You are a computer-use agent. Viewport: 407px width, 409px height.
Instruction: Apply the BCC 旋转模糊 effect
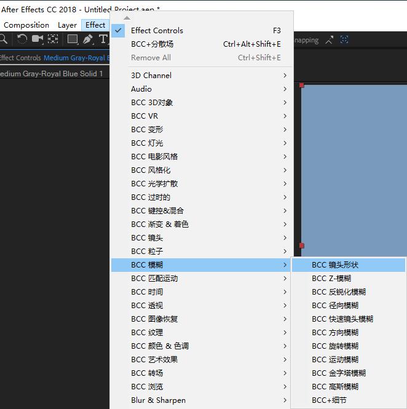349,346
